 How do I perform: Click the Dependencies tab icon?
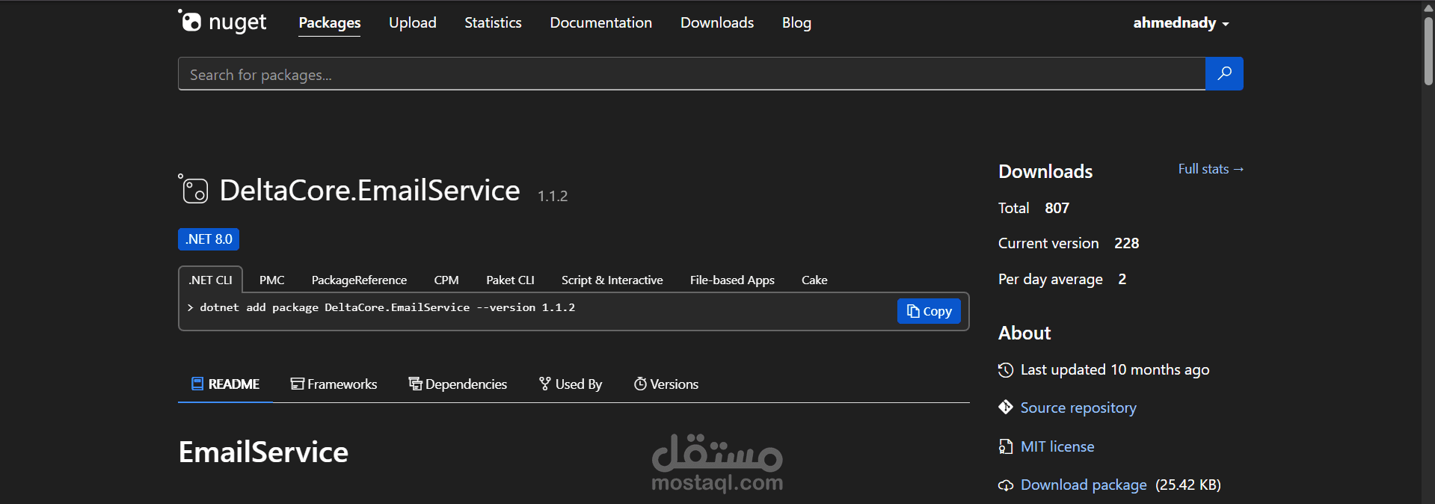[415, 384]
